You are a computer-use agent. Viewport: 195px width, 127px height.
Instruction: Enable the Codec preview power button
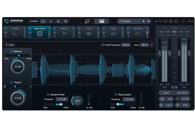click(x=161, y=105)
